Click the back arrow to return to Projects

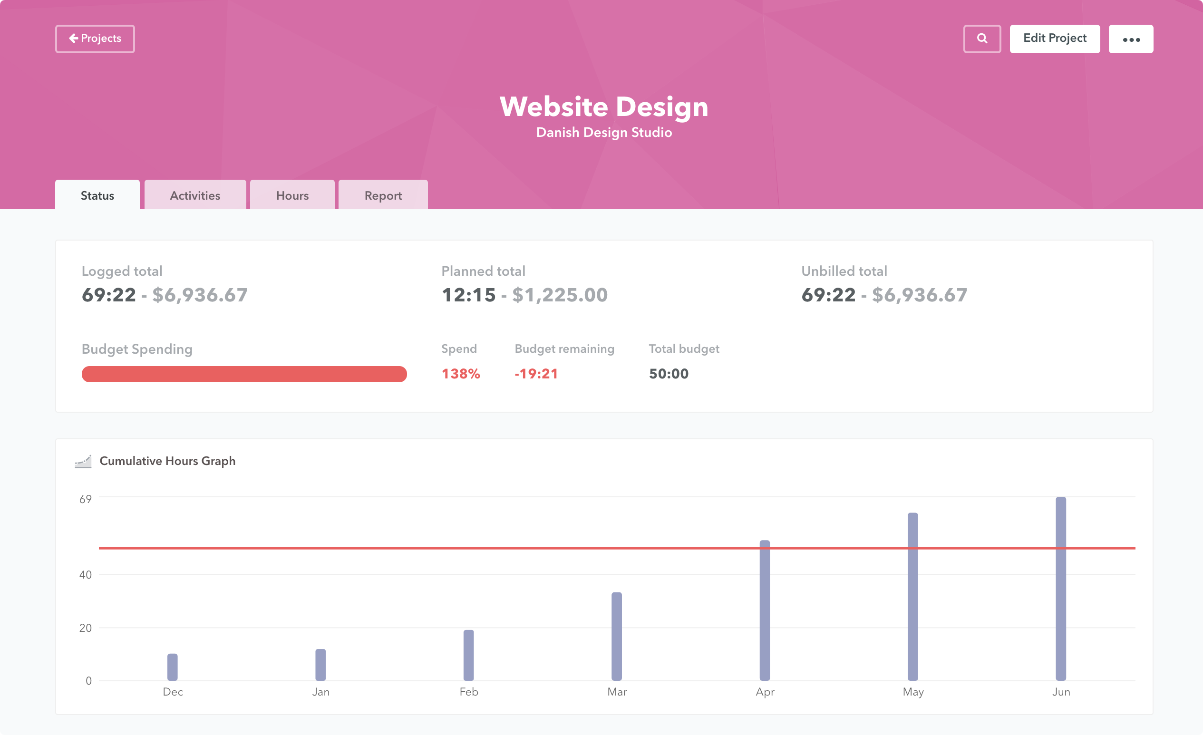(73, 38)
